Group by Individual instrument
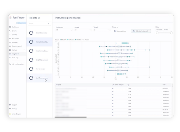Viewport: 180px width, 132px height. click(141, 31)
